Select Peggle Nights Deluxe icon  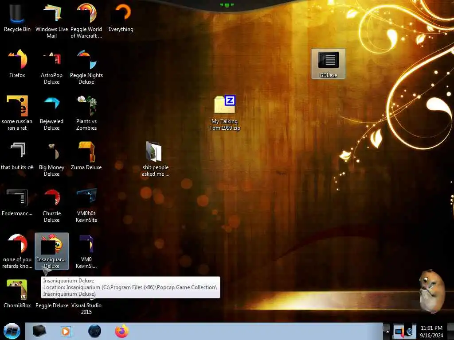click(x=86, y=67)
